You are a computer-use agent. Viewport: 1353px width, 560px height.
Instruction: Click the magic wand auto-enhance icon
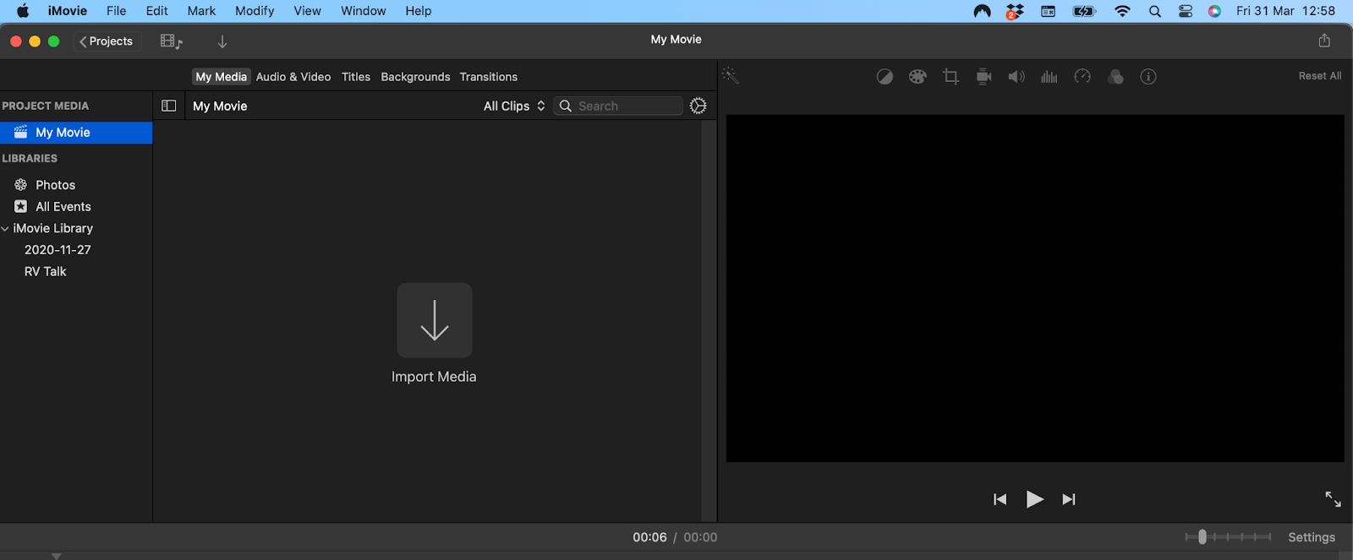[731, 76]
